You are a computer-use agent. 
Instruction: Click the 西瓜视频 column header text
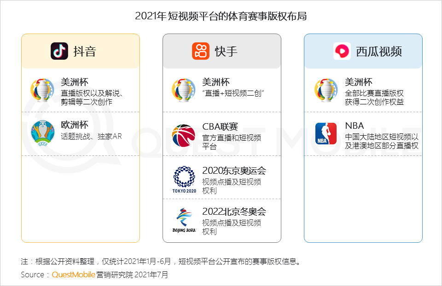coord(379,51)
